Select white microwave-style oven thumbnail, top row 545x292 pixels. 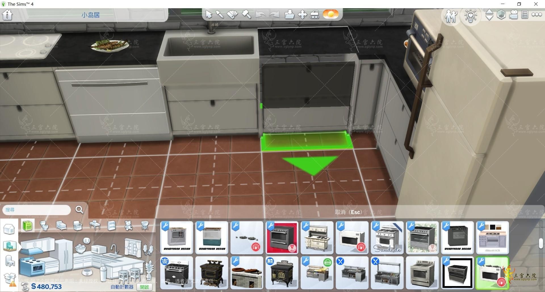click(x=352, y=238)
